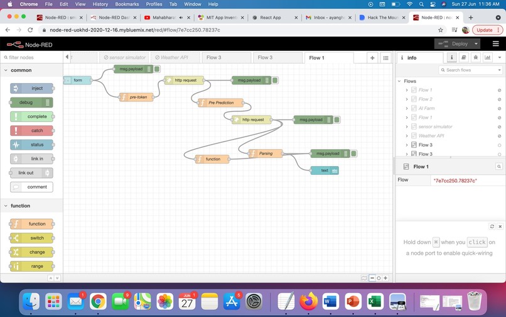
Task: Select the debug node in palette
Action: pyautogui.click(x=31, y=103)
